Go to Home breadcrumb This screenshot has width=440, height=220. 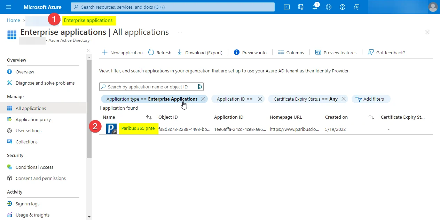(14, 21)
